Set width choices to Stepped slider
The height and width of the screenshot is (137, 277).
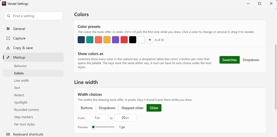[x=132, y=108]
